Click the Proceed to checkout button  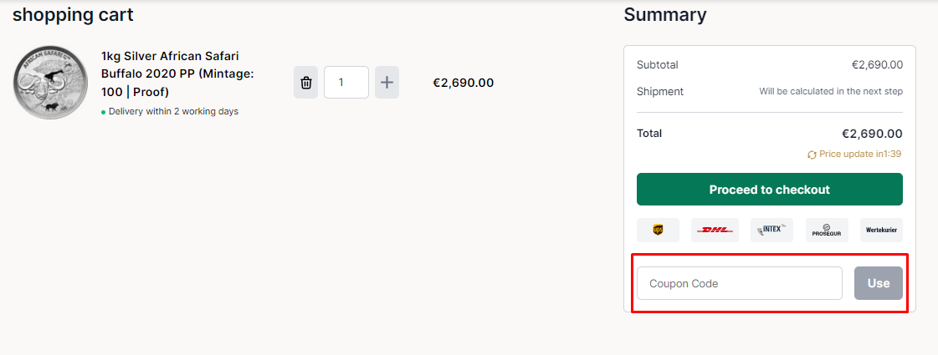click(769, 190)
